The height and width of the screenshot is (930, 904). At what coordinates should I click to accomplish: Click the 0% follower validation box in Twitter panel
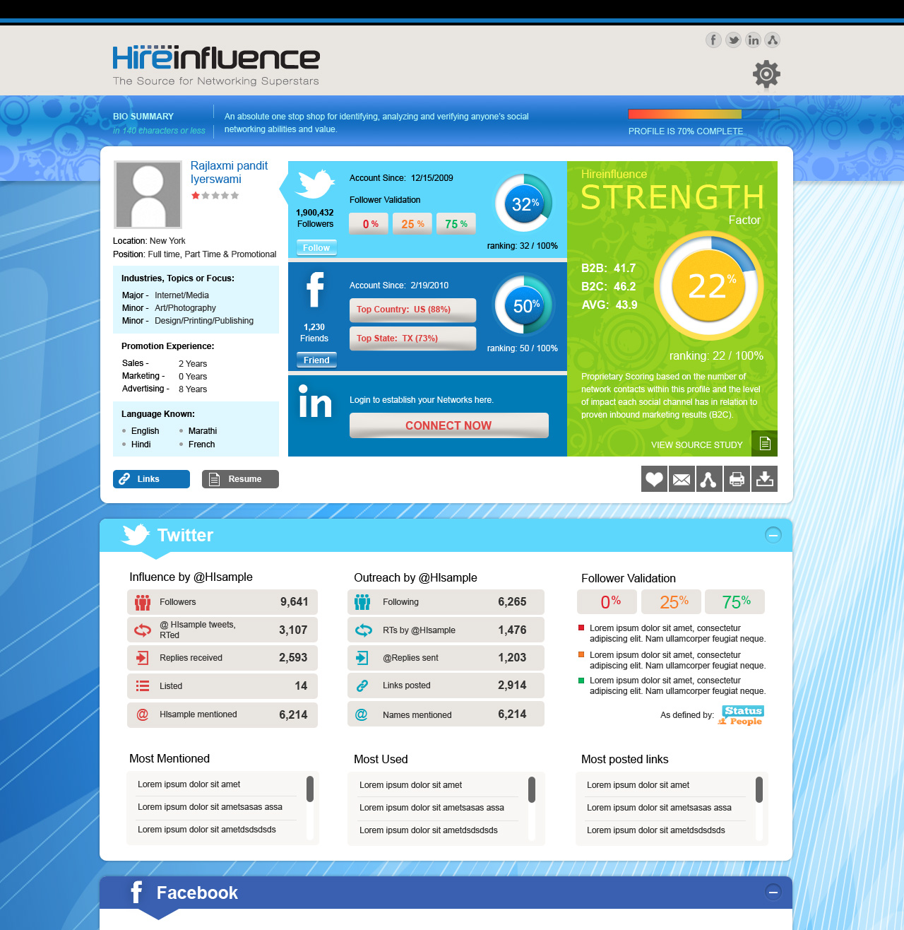(369, 224)
